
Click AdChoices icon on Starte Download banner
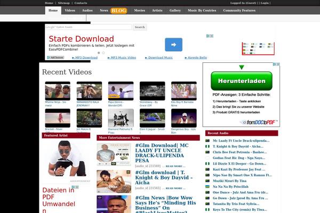[208, 36]
